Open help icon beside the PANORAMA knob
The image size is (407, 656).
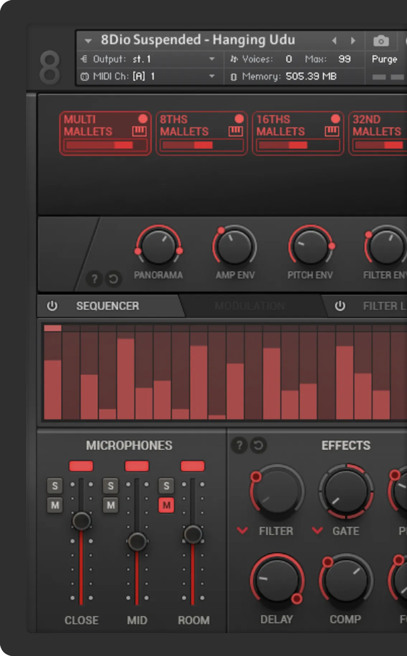(94, 279)
